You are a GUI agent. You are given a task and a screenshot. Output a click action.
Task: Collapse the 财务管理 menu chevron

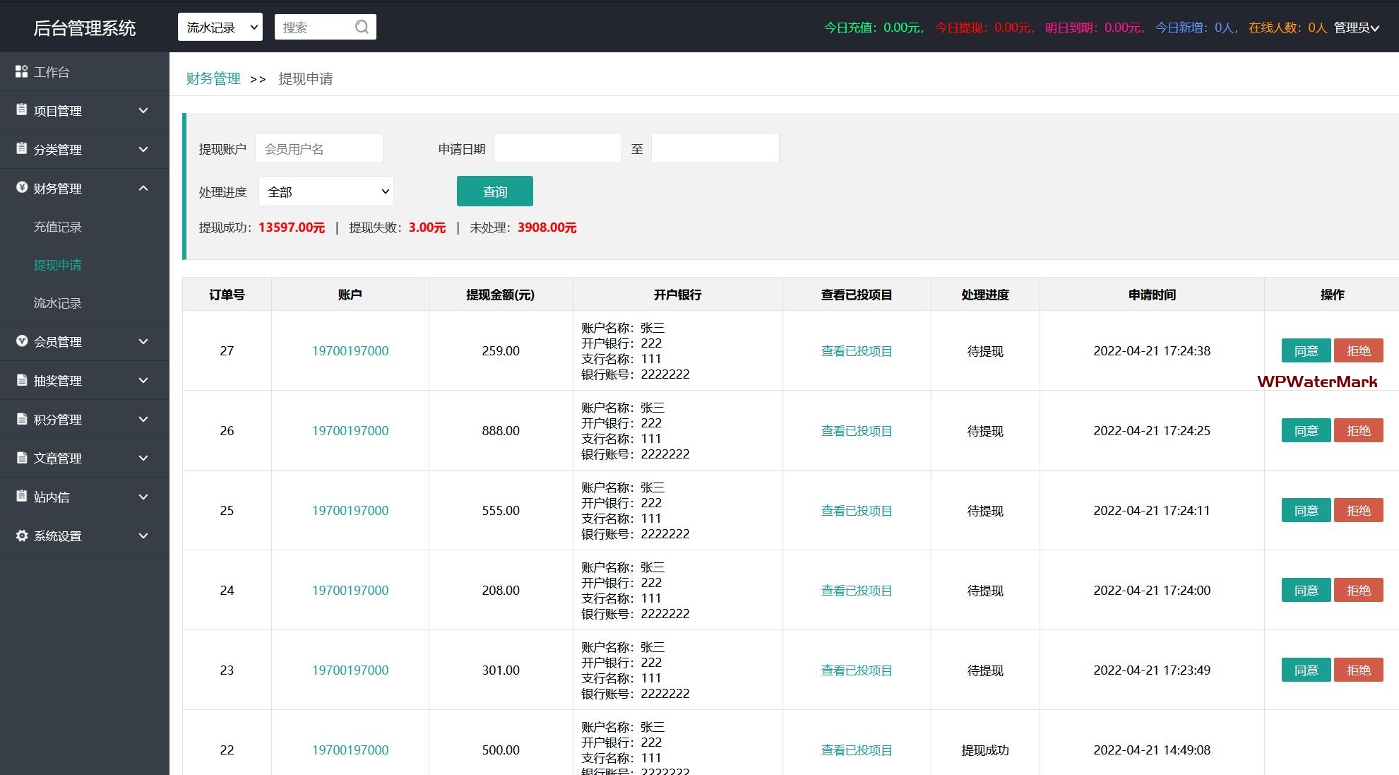point(143,188)
